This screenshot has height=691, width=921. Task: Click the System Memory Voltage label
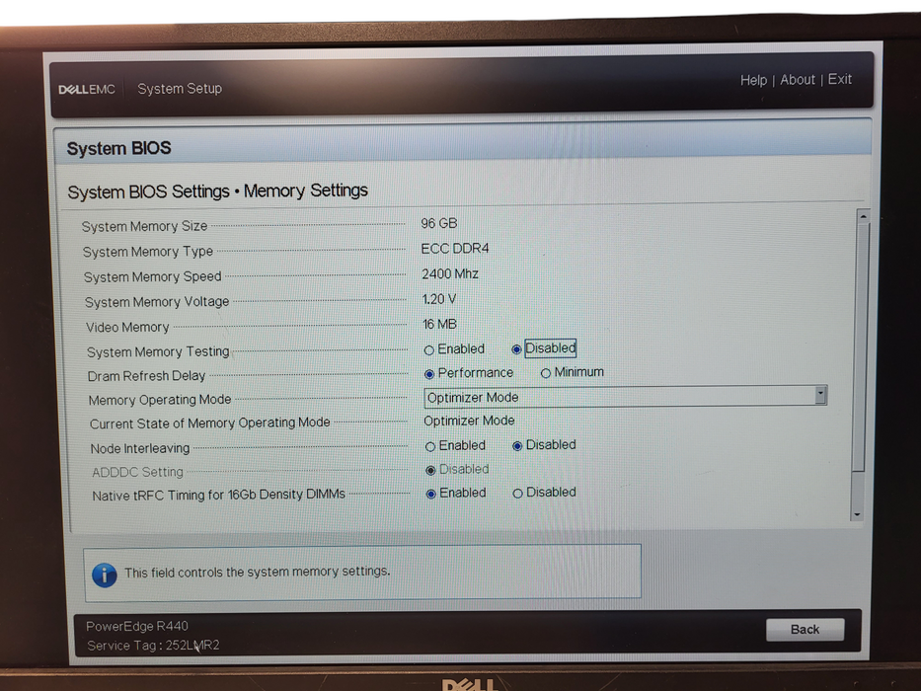point(157,302)
